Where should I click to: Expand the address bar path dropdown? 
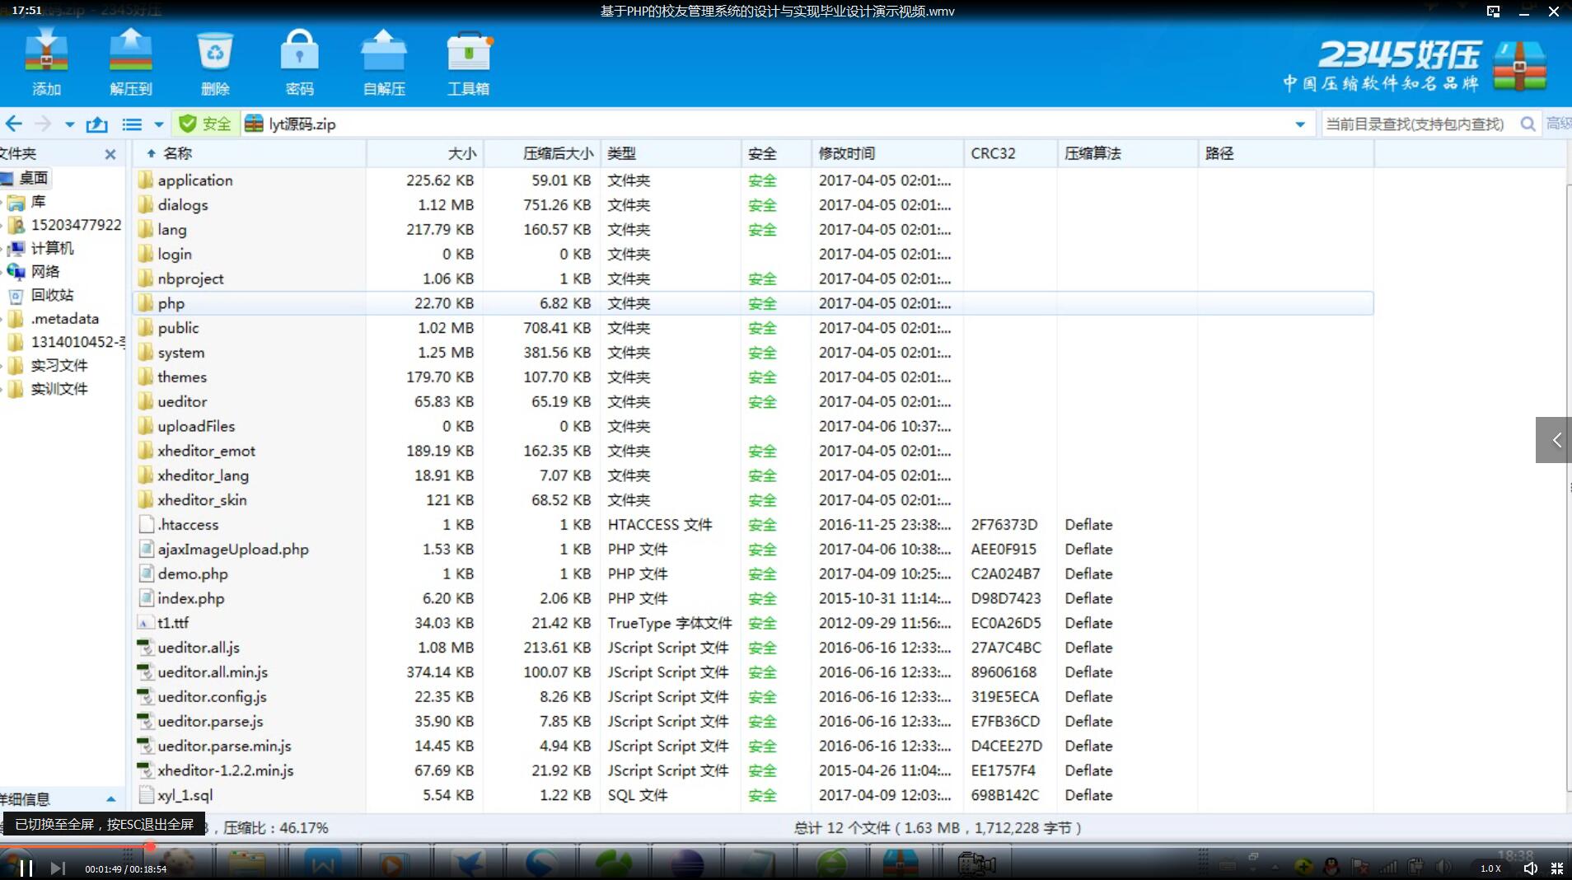1300,124
